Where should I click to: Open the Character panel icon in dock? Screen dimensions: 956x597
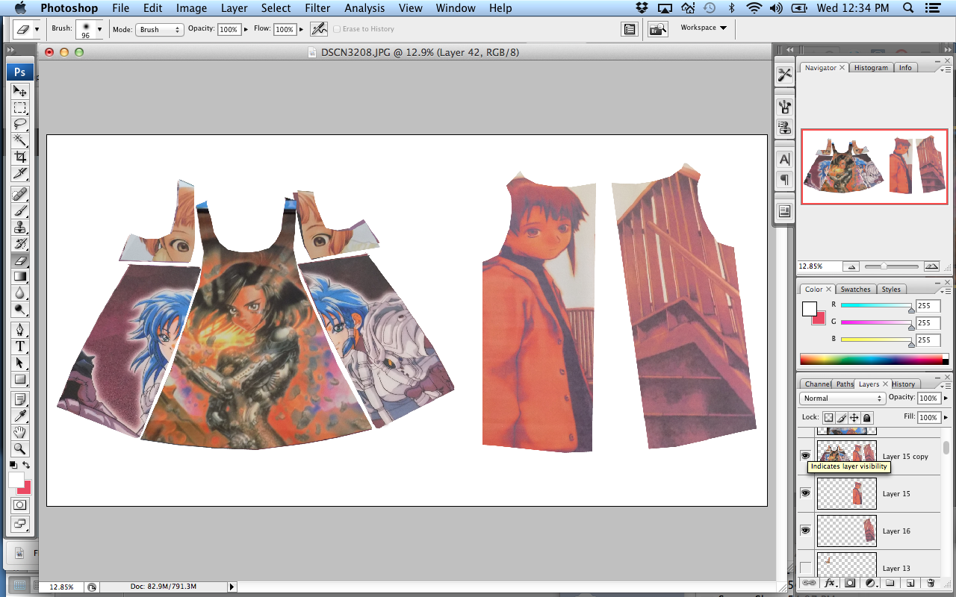pyautogui.click(x=784, y=159)
